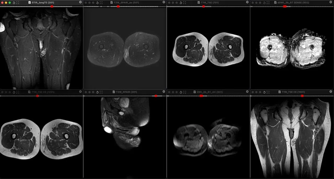Open settings gear of DWI_3b_RT_AX (901) panel
The width and height of the screenshot is (334, 179).
click(247, 92)
